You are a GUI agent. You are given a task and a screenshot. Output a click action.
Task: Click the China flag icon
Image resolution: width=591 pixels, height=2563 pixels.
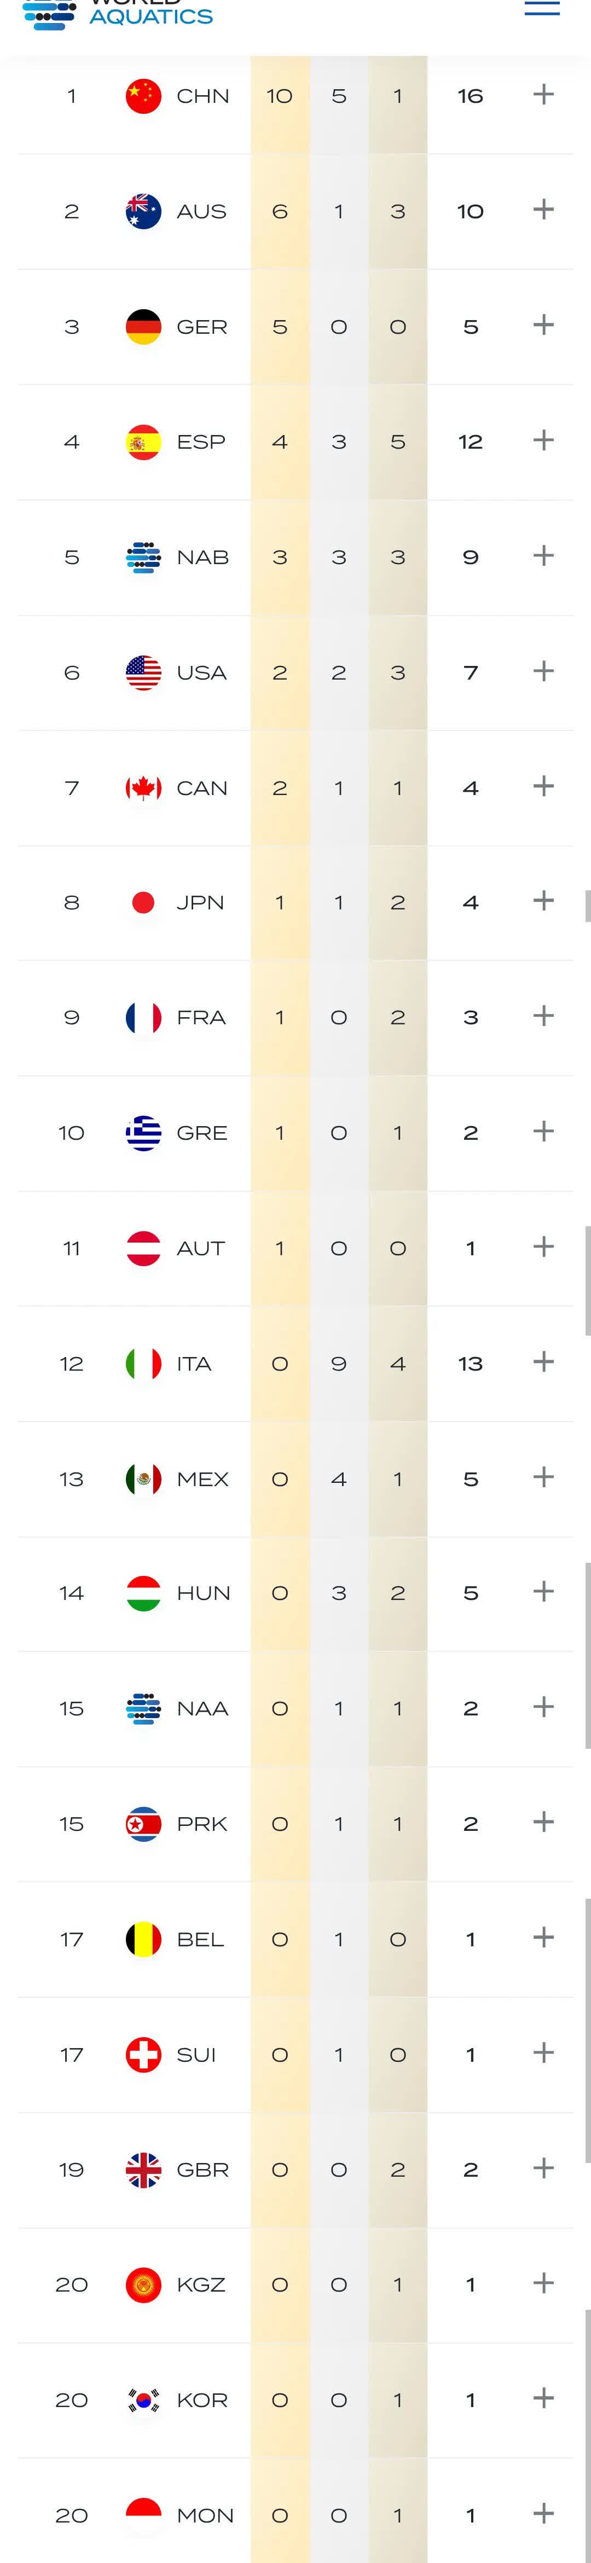tap(143, 96)
